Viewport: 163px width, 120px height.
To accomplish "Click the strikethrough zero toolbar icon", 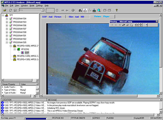I will pos(80,10).
